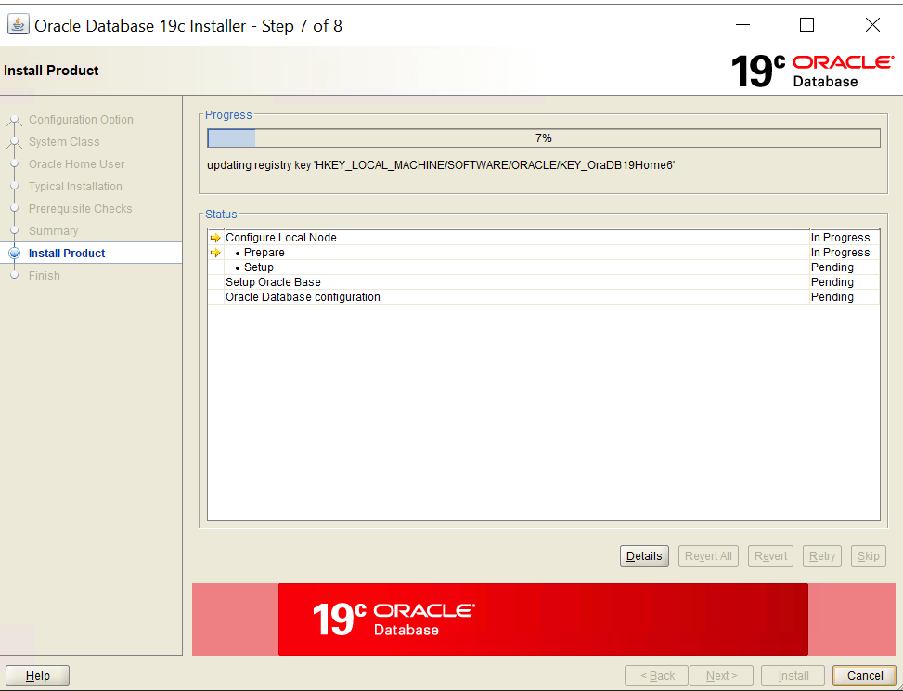Screen dimensions: 903x691
Task: Select the Prerequisite Checks step
Action: pyautogui.click(x=80, y=209)
